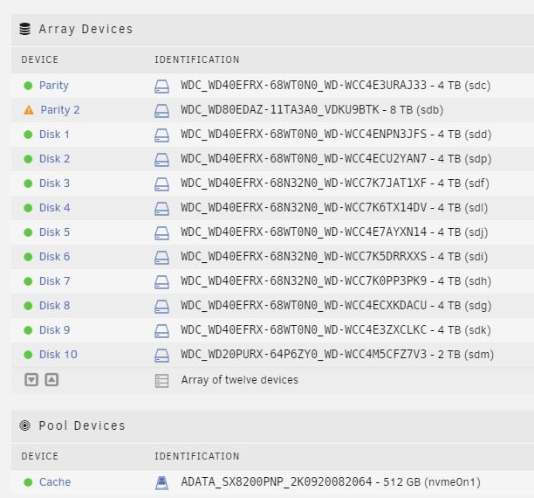Open the Parity 2 device link
The height and width of the screenshot is (498, 534).
(60, 110)
